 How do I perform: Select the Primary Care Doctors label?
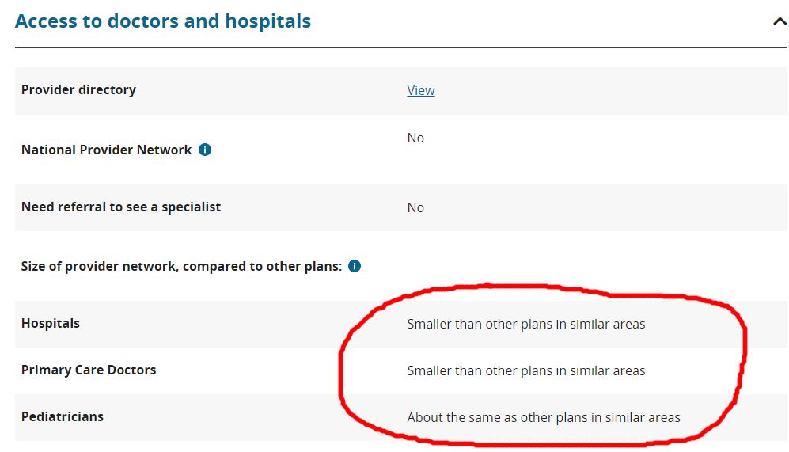click(89, 370)
